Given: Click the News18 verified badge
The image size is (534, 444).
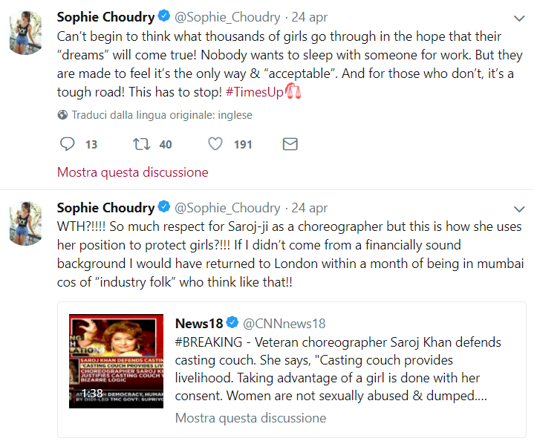Looking at the screenshot, I should click(x=232, y=322).
